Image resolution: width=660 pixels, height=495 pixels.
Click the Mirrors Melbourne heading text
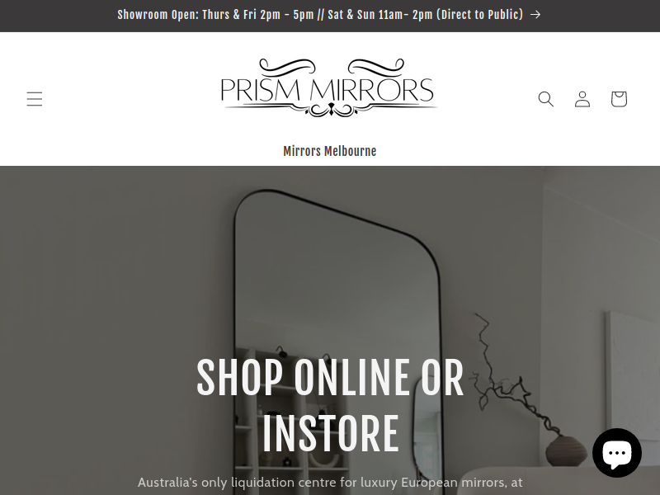(x=329, y=151)
